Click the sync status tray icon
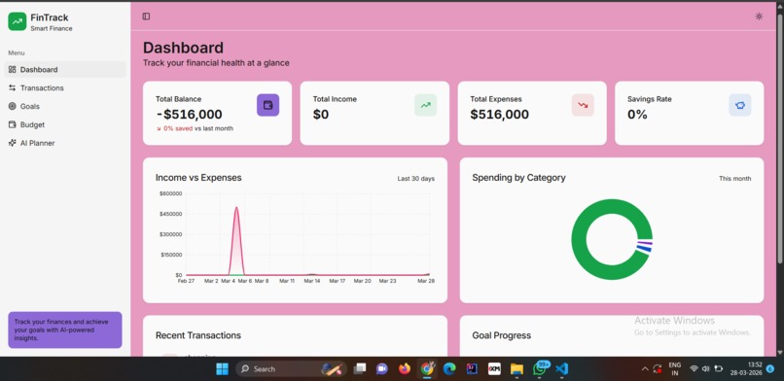This screenshot has width=784, height=381. (x=657, y=369)
